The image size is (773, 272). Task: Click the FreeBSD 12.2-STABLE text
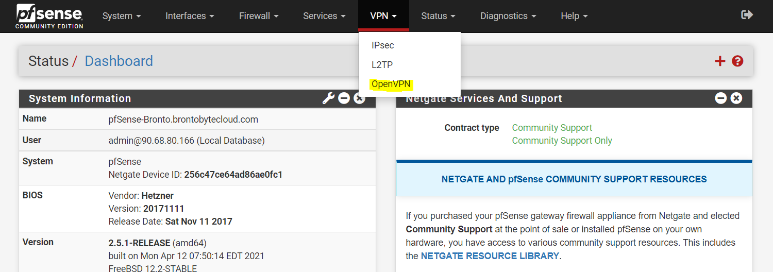pos(153,268)
